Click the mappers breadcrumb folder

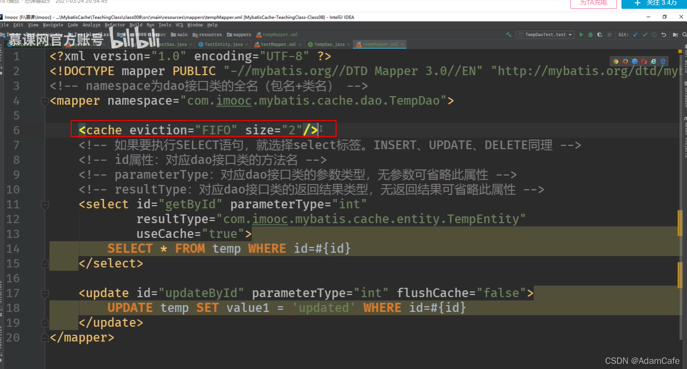point(238,34)
